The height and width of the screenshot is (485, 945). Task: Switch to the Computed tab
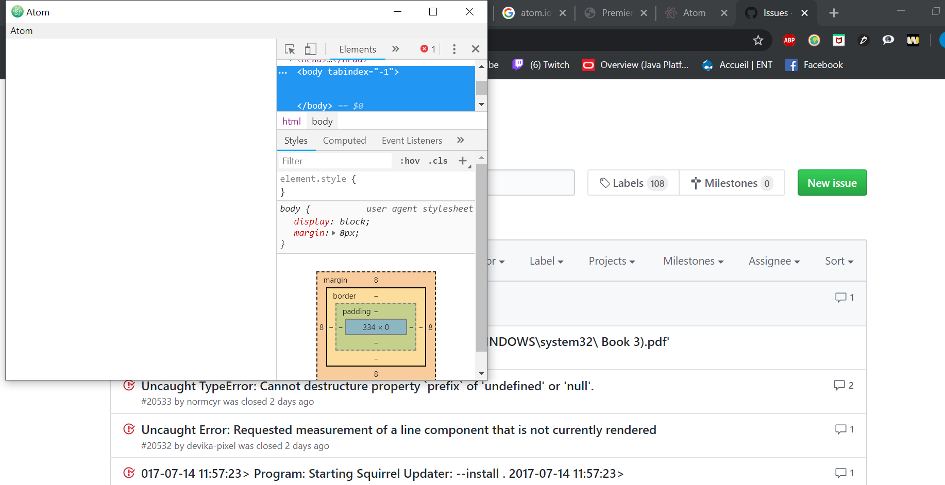tap(344, 141)
